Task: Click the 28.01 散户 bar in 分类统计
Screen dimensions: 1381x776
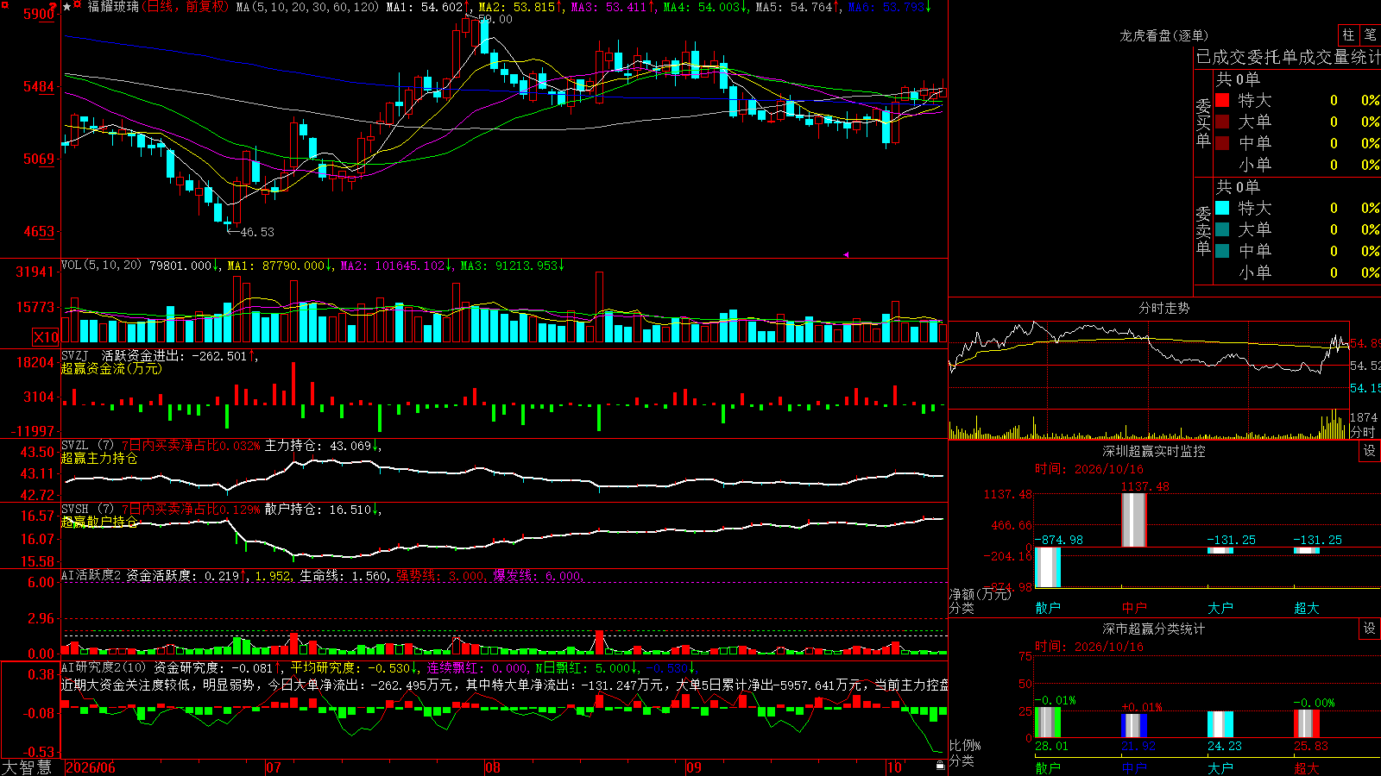Action: [1048, 723]
